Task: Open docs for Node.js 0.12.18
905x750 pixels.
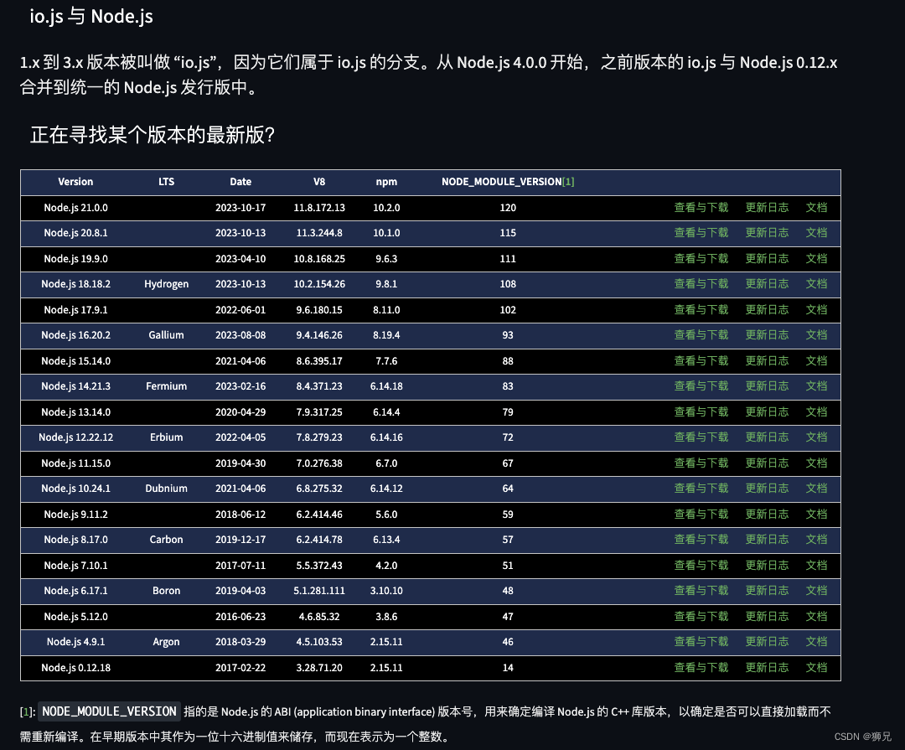Action: pyautogui.click(x=816, y=667)
